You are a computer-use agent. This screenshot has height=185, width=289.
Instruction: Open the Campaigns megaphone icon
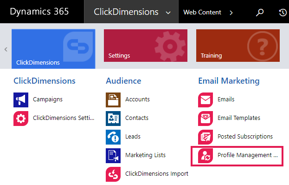pos(21,100)
